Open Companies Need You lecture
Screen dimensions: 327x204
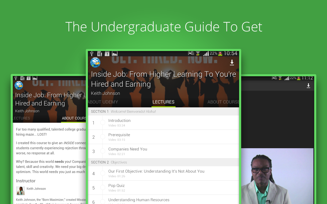[163, 151]
